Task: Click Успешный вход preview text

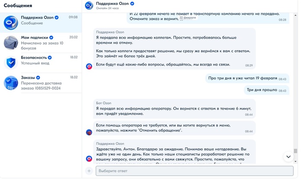Action: (35, 63)
